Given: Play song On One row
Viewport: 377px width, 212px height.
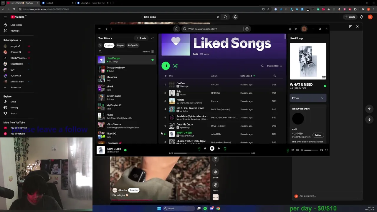Looking at the screenshot, I should [222, 85].
